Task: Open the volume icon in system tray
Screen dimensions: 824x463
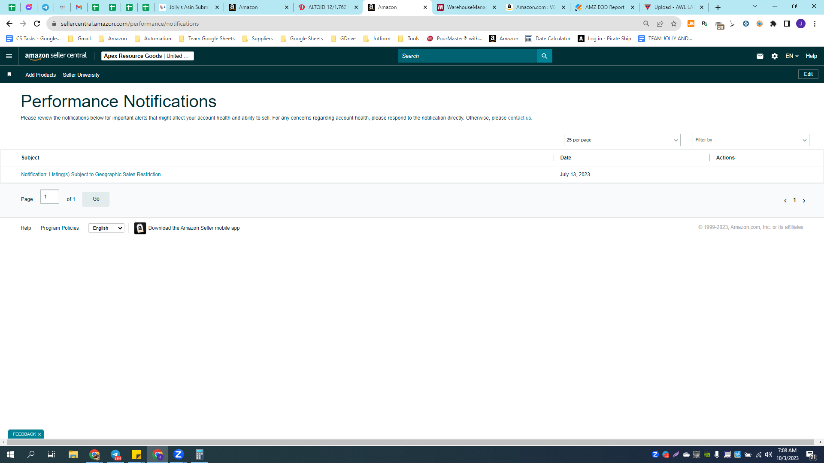Action: click(769, 454)
